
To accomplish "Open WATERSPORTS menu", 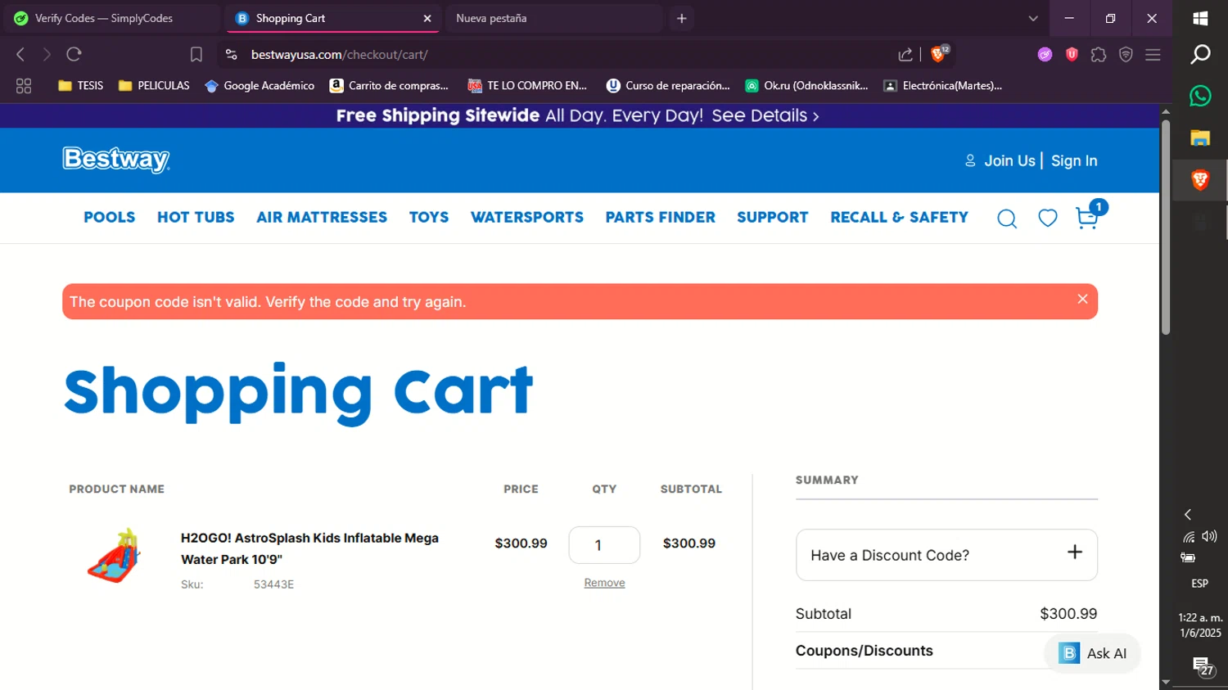I will tap(527, 217).
